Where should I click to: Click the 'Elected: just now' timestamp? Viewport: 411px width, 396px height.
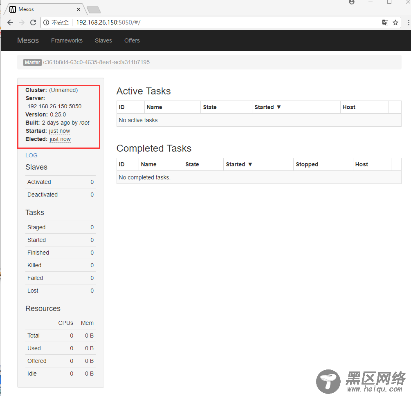click(60, 139)
